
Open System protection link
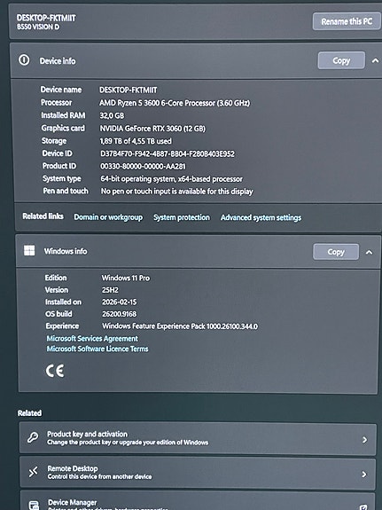point(182,217)
